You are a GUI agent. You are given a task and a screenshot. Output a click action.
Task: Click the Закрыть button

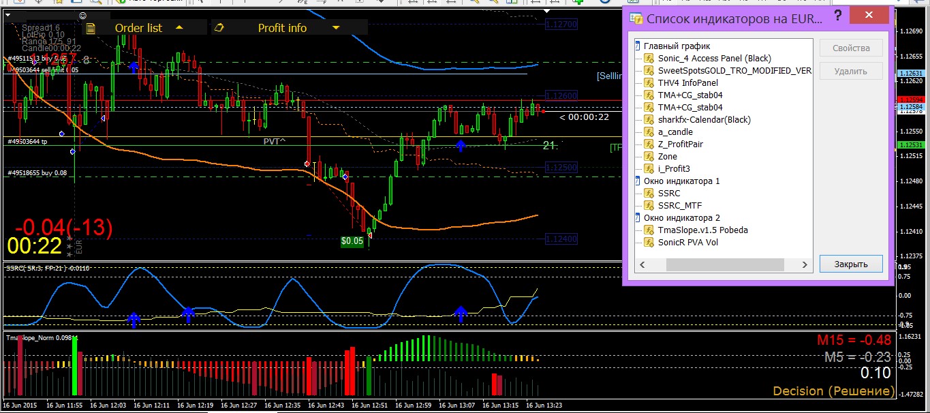coord(851,264)
